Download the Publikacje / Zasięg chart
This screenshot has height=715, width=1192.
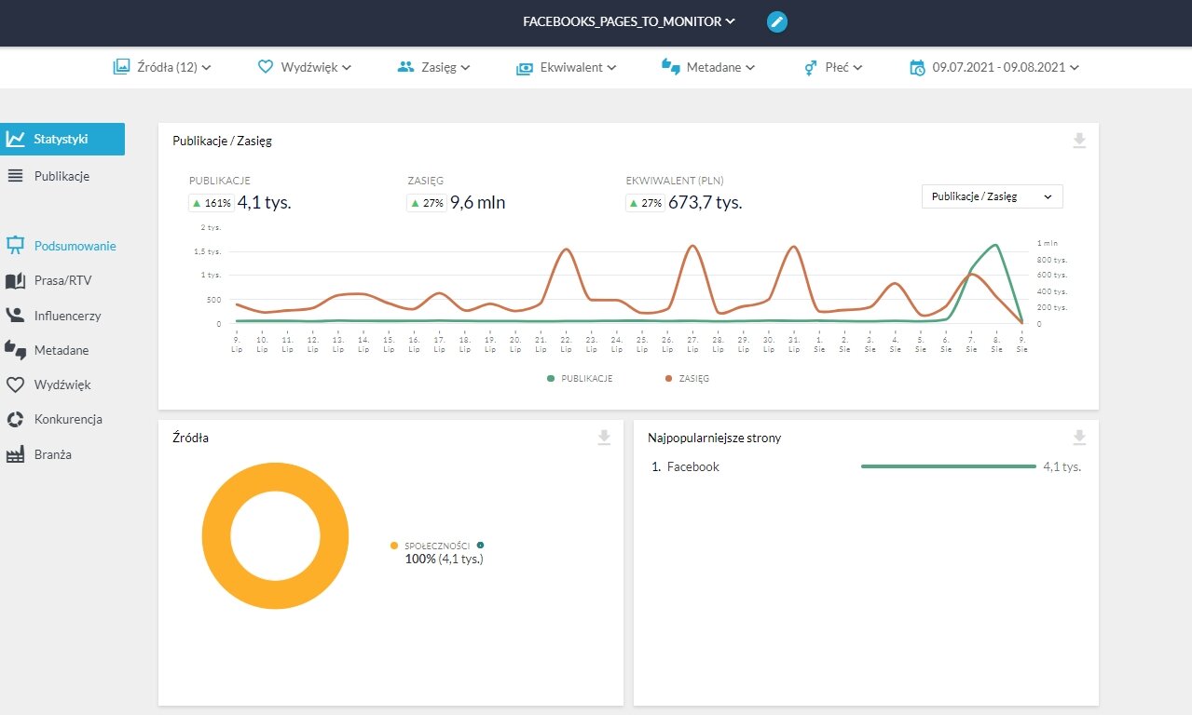point(1079,141)
